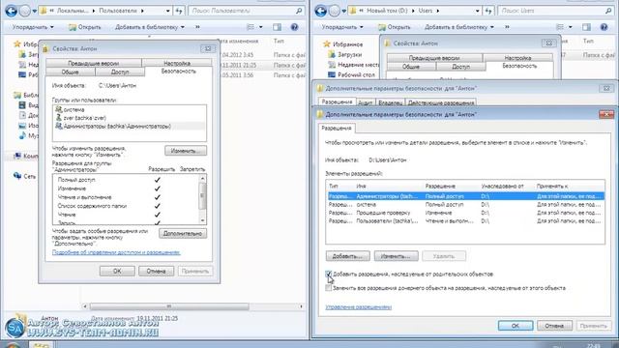Click Отмена in left properties dialog
This screenshot has width=619, height=348.
click(x=156, y=271)
